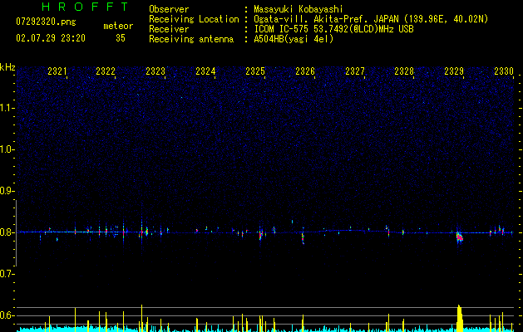The height and width of the screenshot is (332, 523).
Task: Click the Receiving Location field label
Action: (194, 19)
